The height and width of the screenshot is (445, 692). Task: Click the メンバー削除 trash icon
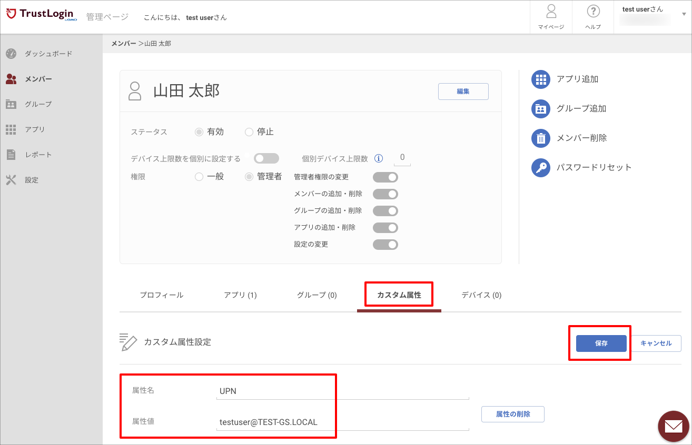point(541,138)
